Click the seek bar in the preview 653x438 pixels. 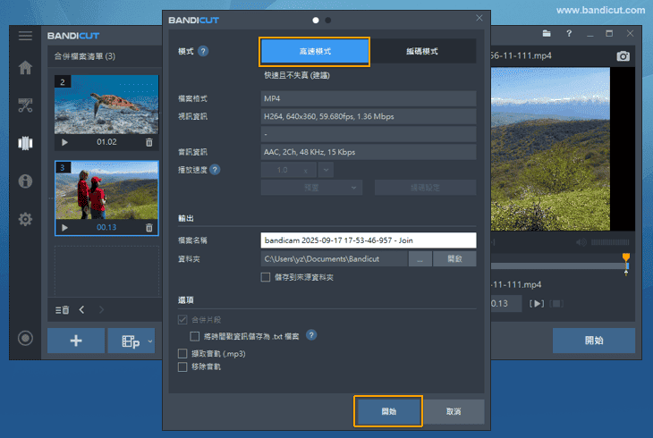coord(559,266)
